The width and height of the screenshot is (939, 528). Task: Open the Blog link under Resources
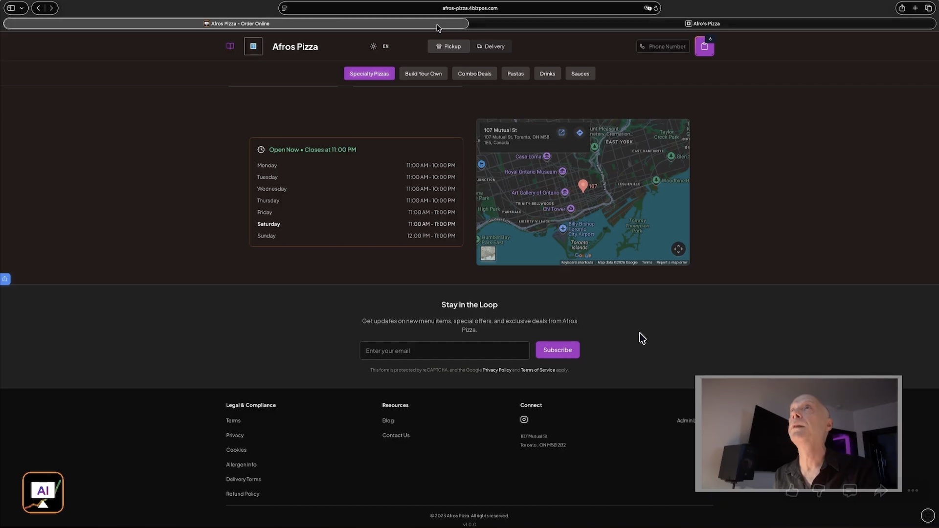pyautogui.click(x=388, y=420)
